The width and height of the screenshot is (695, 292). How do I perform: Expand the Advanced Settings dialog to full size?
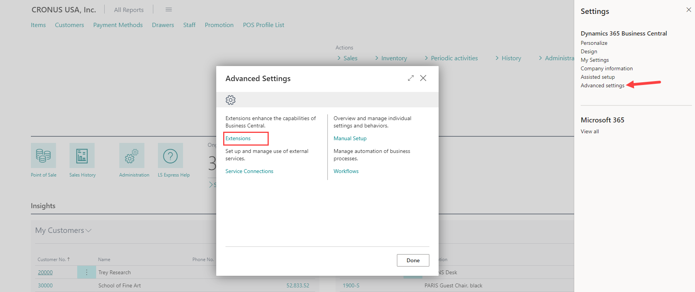tap(411, 78)
